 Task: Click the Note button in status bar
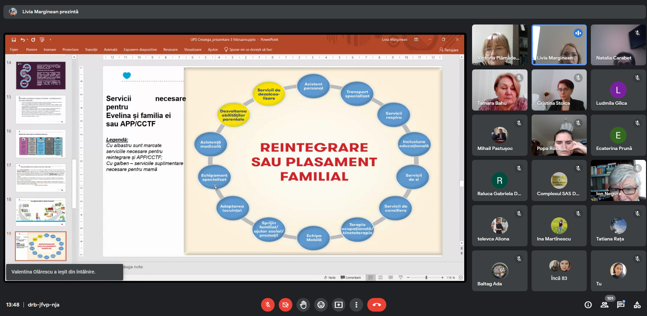pos(330,278)
